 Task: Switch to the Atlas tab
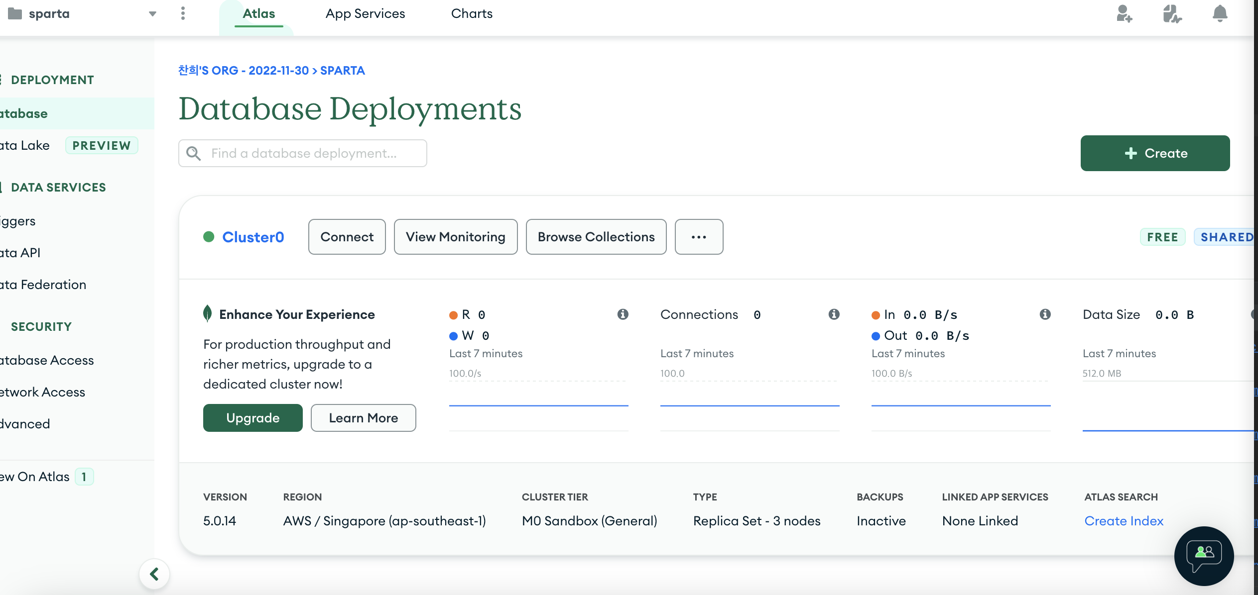point(258,13)
